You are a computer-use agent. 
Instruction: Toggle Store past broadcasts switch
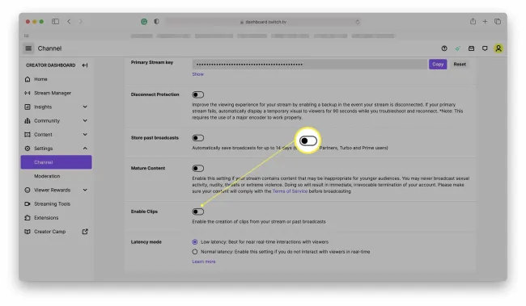tap(198, 138)
